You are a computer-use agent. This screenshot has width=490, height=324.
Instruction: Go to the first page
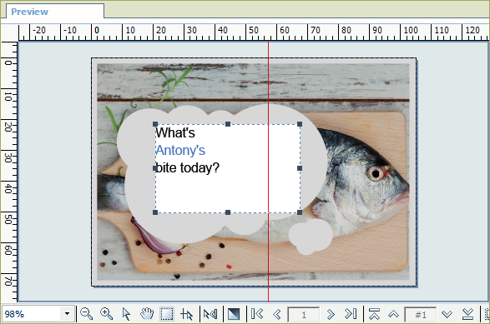pos(257,314)
